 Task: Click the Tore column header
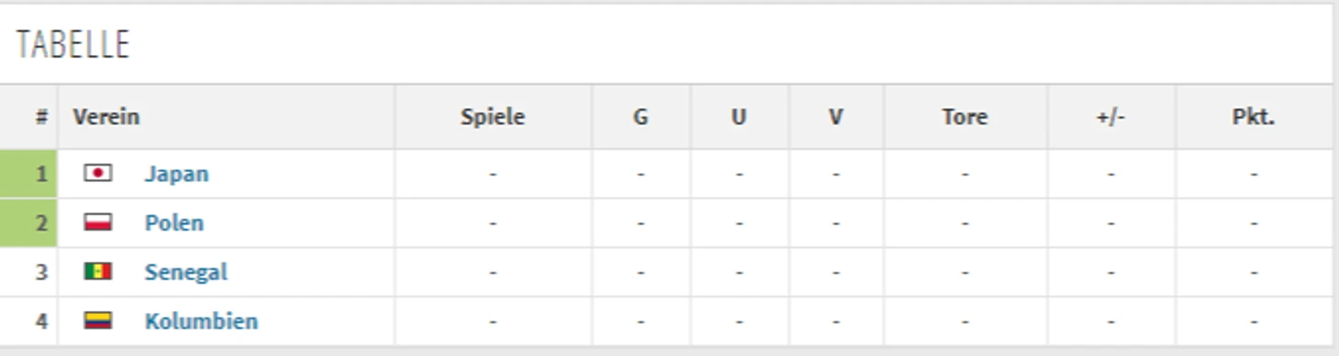coord(965,117)
